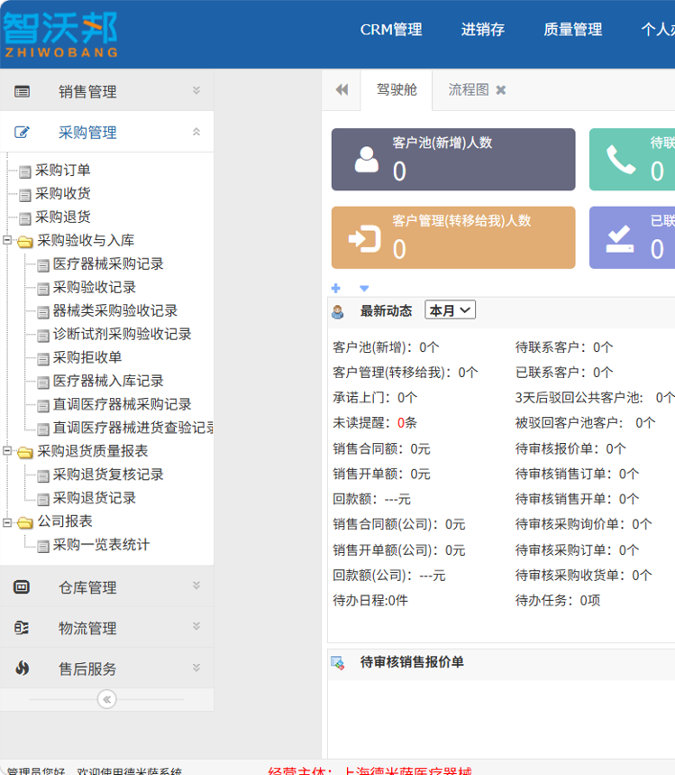Switch to the 驾驶舱 tab
This screenshot has width=675, height=775.
397,90
